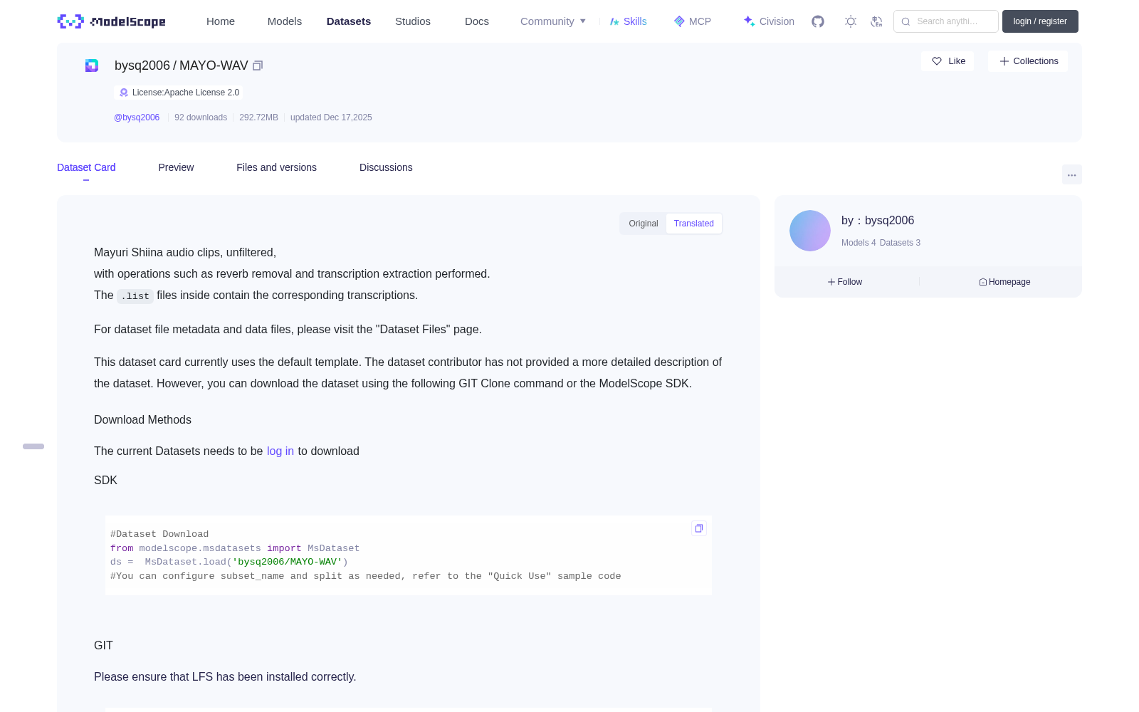Click the 92 downloads text
This screenshot has width=1139, height=712.
[x=201, y=117]
